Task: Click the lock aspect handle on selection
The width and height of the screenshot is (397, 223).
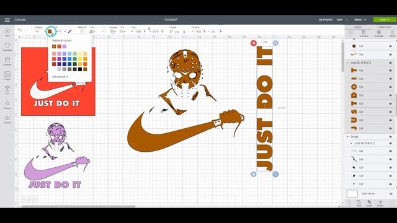Action: (254, 174)
